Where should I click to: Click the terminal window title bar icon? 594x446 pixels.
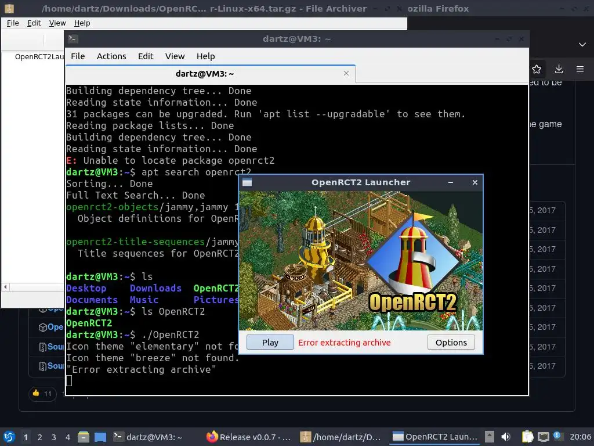pos(73,39)
